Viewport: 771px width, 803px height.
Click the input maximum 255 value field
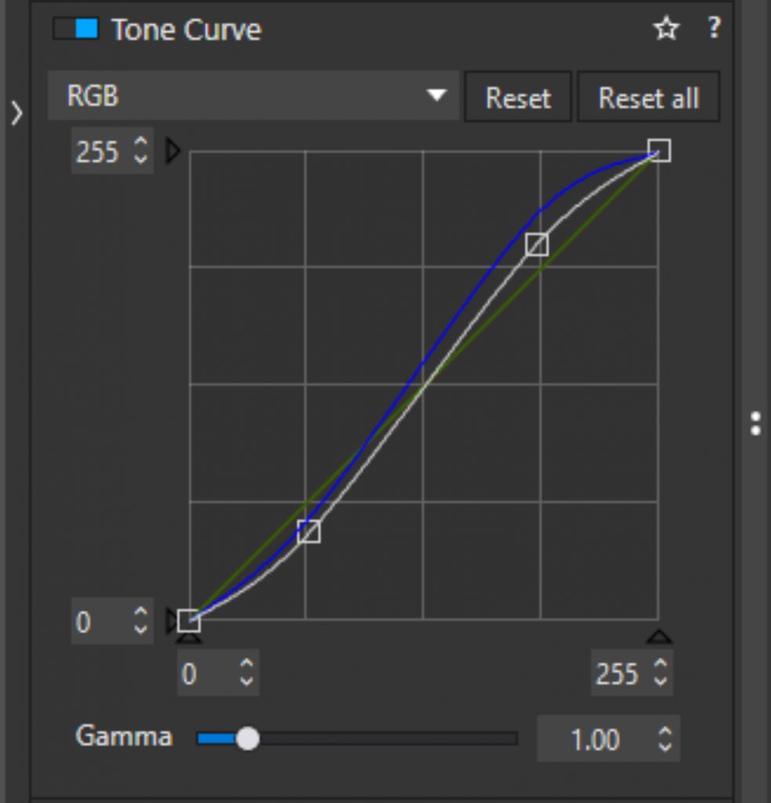617,674
